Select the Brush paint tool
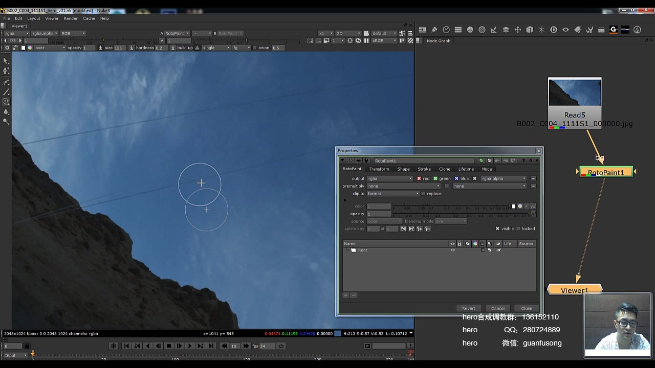Screen dimensions: 655x368 click(6, 92)
